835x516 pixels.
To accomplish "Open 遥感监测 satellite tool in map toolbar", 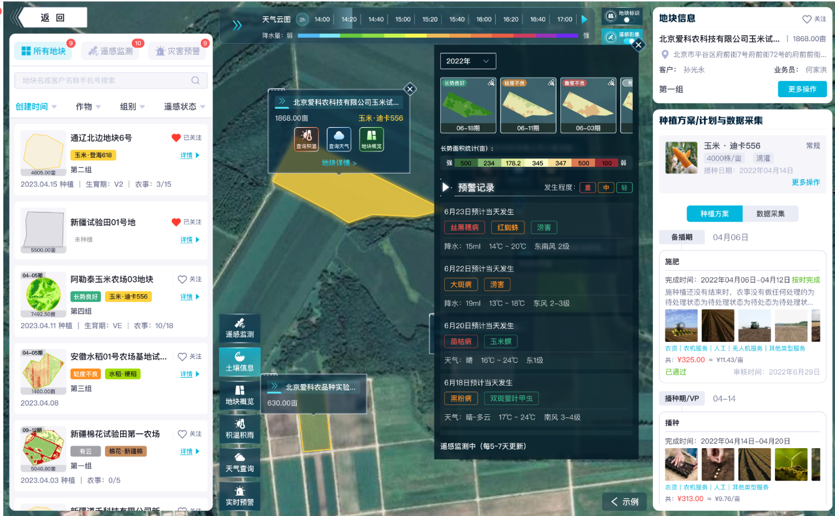I will 239,327.
